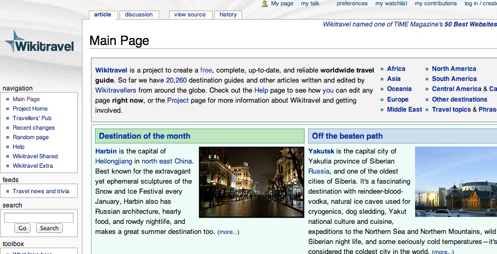Click log in / create account link

481,4
